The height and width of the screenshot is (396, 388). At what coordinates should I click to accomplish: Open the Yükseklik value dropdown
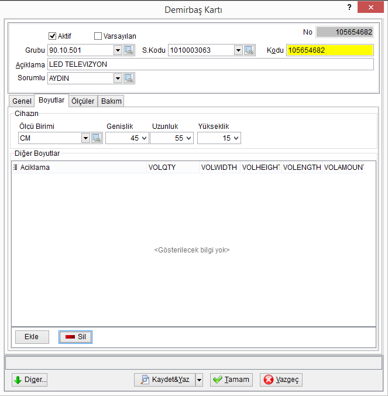pos(236,138)
